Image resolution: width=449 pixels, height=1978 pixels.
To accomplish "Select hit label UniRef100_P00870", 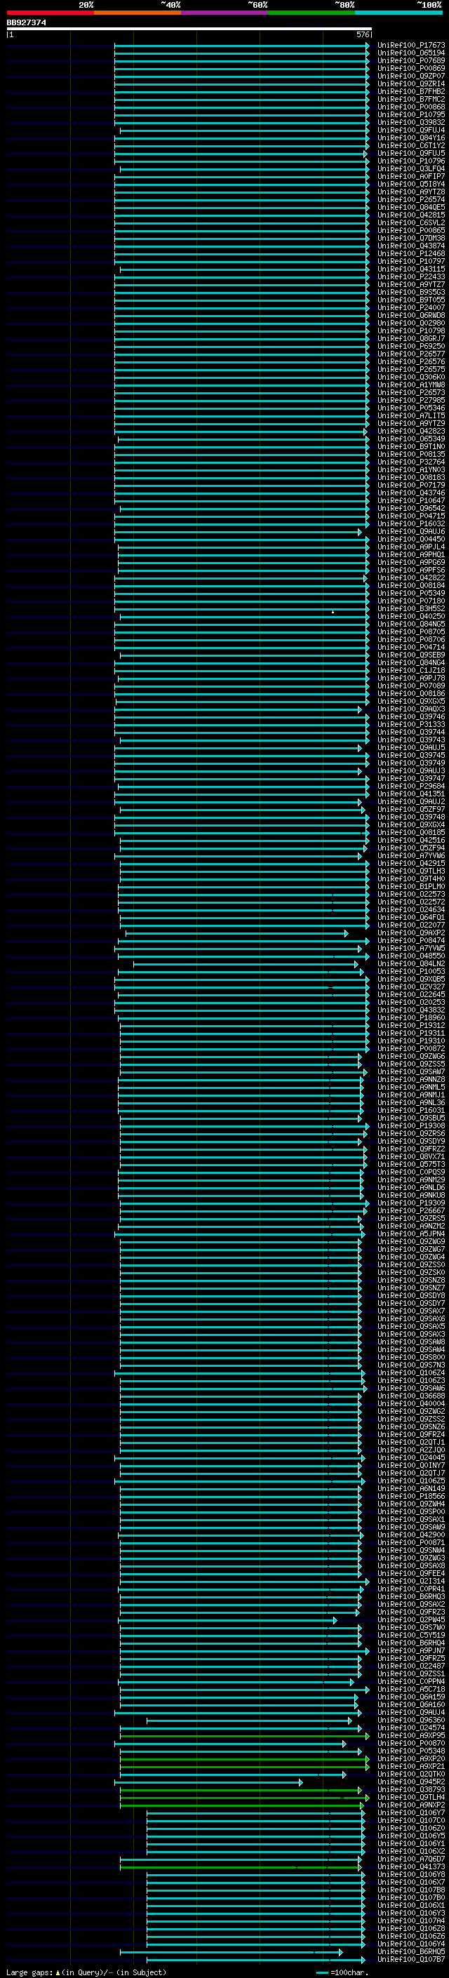I will [411, 1743].
